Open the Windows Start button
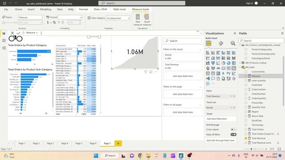The height and width of the screenshot is (160, 285). [96, 156]
